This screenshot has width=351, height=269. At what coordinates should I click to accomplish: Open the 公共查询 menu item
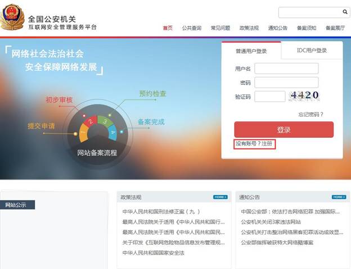coord(191,28)
